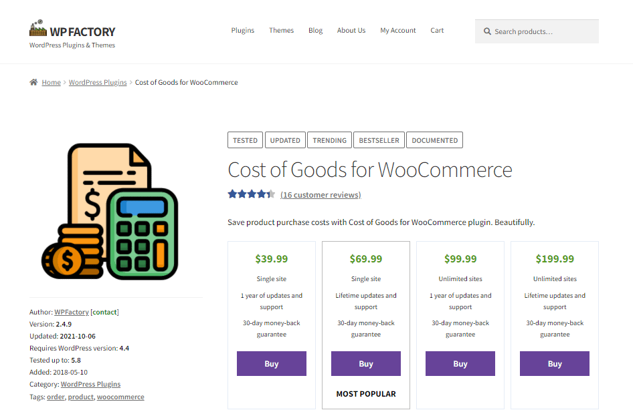Image resolution: width=633 pixels, height=414 pixels.
Task: Buy the $69.99 most popular plan
Action: point(366,364)
